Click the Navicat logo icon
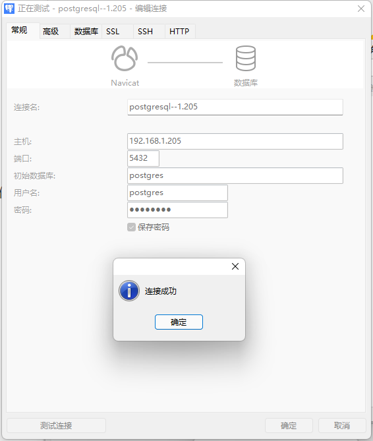Screen dimensions: 373x441 pos(125,58)
